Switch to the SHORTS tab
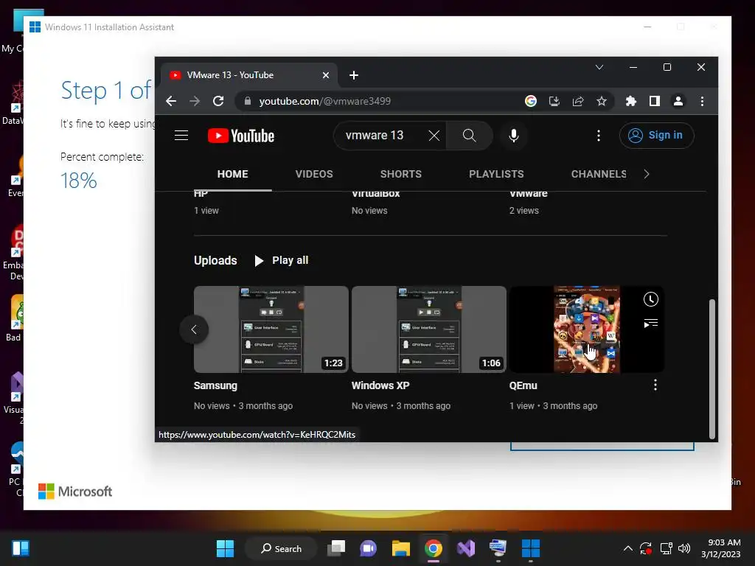The height and width of the screenshot is (566, 755). [400, 174]
